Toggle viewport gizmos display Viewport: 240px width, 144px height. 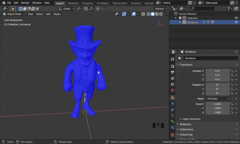(124, 14)
